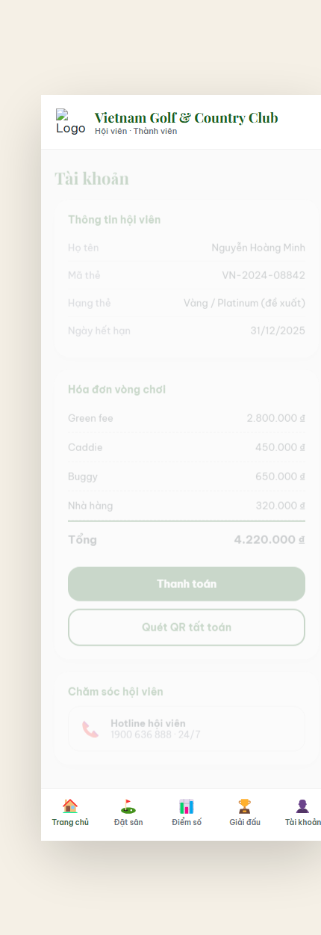Image resolution: width=321 pixels, height=935 pixels.
Task: Click the club Logo image
Action: [71, 122]
